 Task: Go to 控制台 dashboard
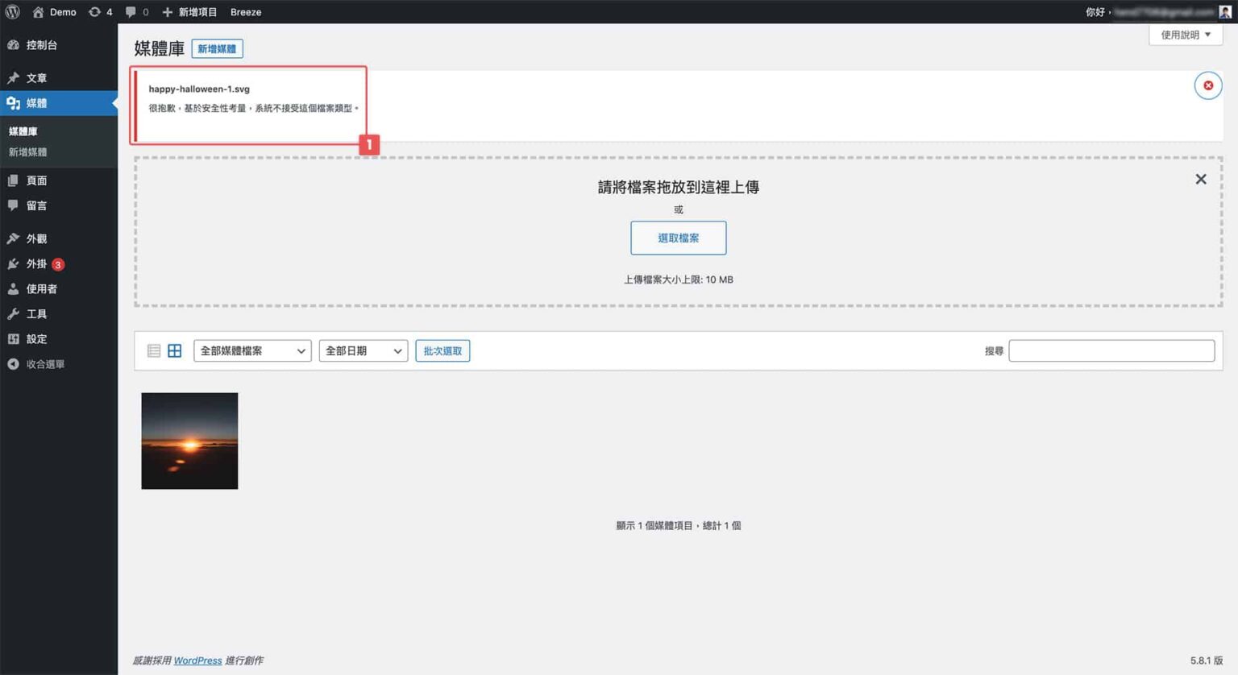(59, 45)
